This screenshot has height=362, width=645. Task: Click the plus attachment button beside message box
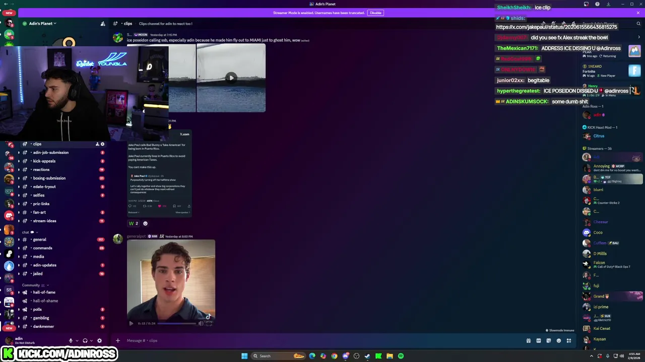pos(117,340)
